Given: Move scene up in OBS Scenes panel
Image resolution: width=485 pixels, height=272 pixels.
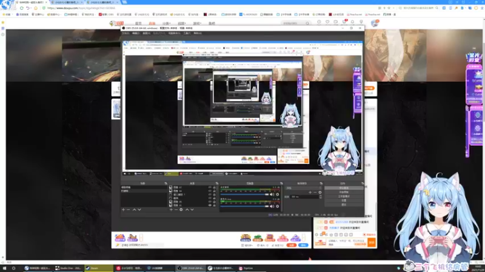Looking at the screenshot, I should tap(134, 210).
